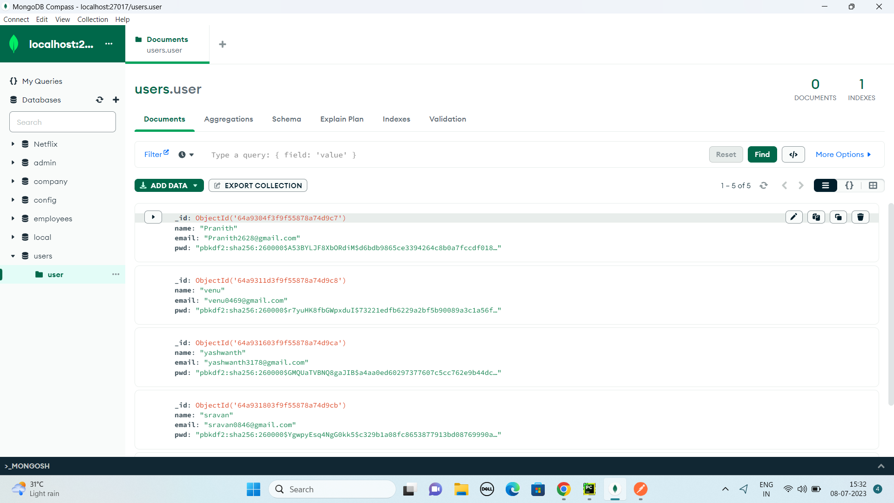The image size is (894, 503).
Task: Copy the venu document using copy icon
Action: [x=816, y=279]
